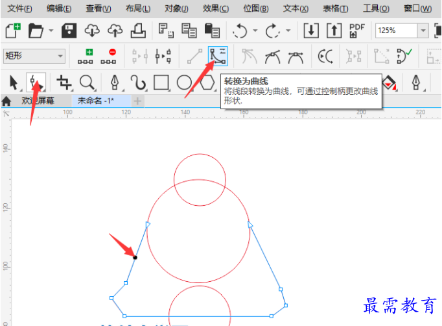Open the 矩形 selection mode dropdown
This screenshot has width=442, height=326.
point(34,56)
